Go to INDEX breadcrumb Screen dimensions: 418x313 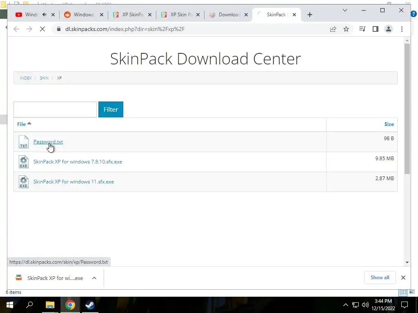[x=26, y=78]
